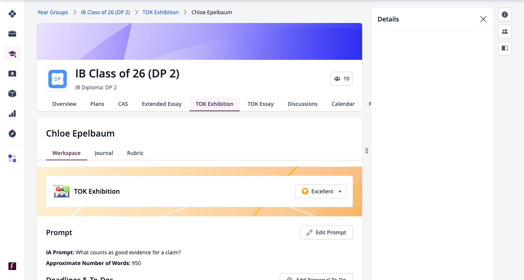Click the info icon on right rail

[x=505, y=15]
